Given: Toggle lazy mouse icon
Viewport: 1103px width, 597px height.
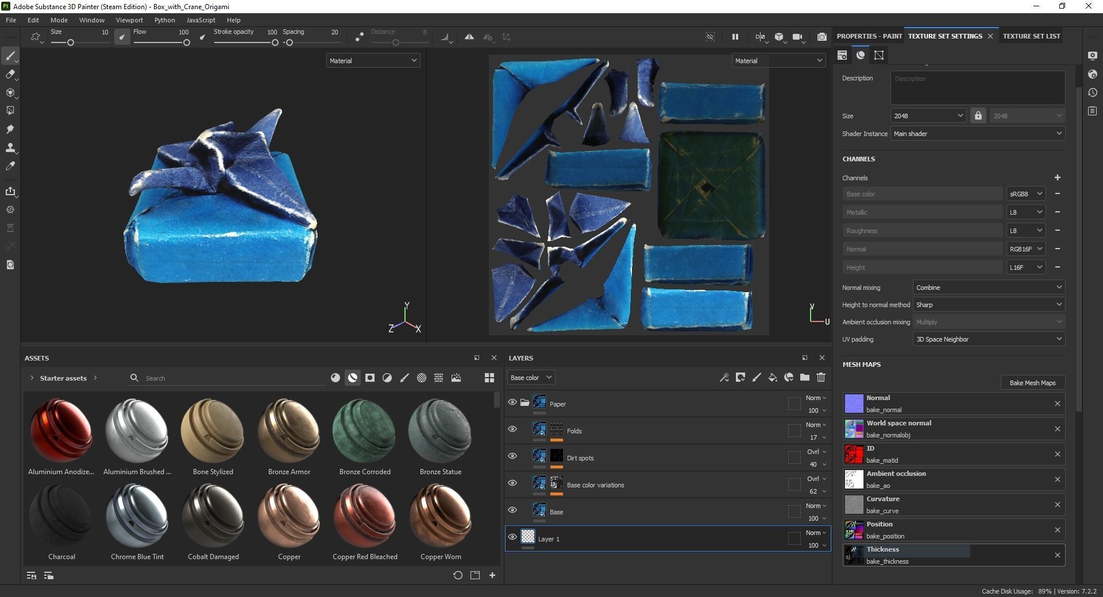Looking at the screenshot, I should (359, 37).
